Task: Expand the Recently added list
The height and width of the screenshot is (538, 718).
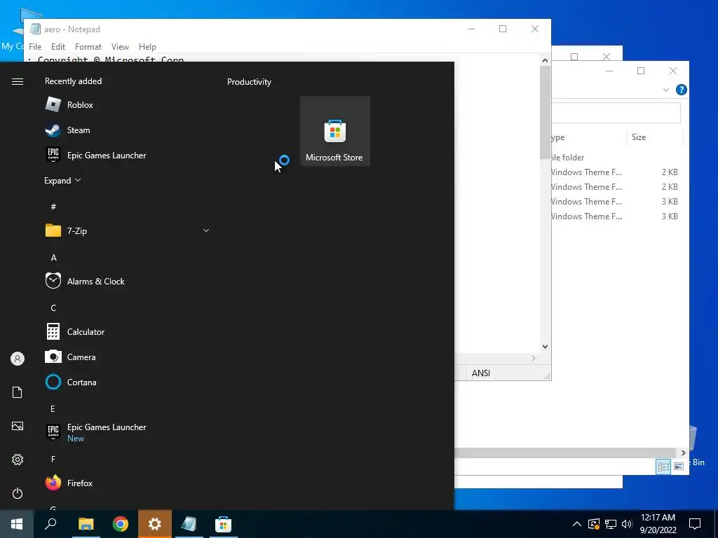Action: point(62,180)
